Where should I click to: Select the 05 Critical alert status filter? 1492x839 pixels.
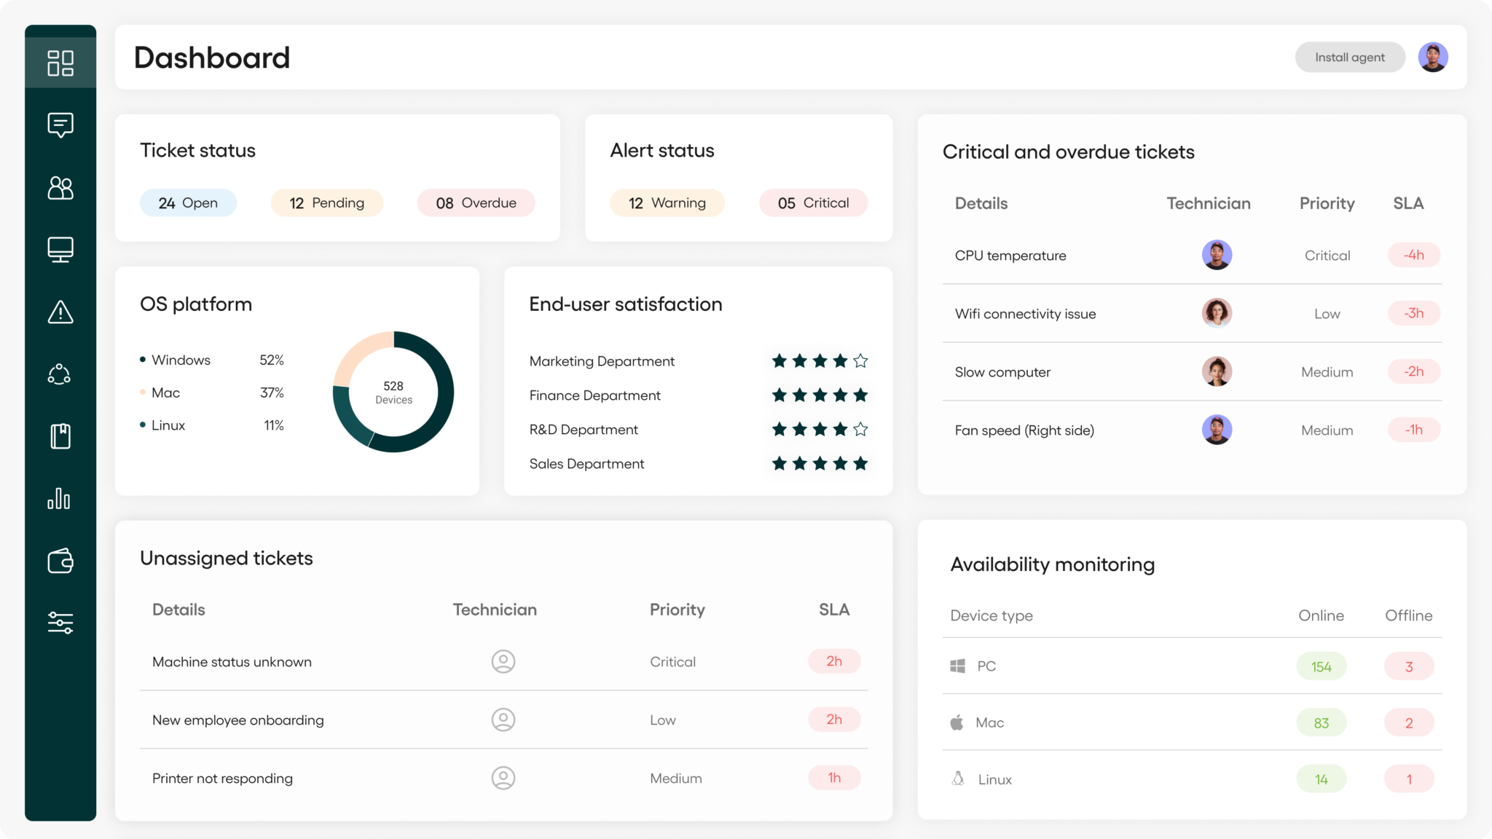(813, 202)
